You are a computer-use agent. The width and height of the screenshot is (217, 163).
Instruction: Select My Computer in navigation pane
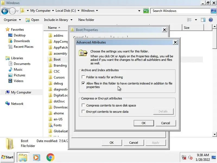[21, 92]
